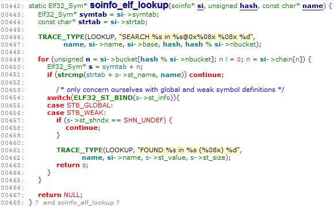Click 'return NULL' statement
334x208 pixels.
pos(60,195)
